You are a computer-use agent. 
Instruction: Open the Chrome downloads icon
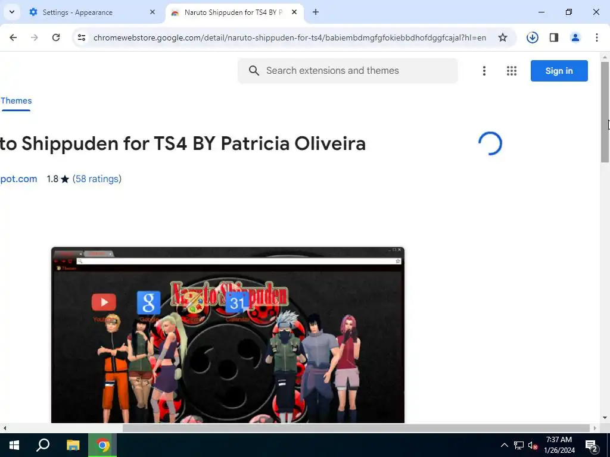(x=532, y=37)
